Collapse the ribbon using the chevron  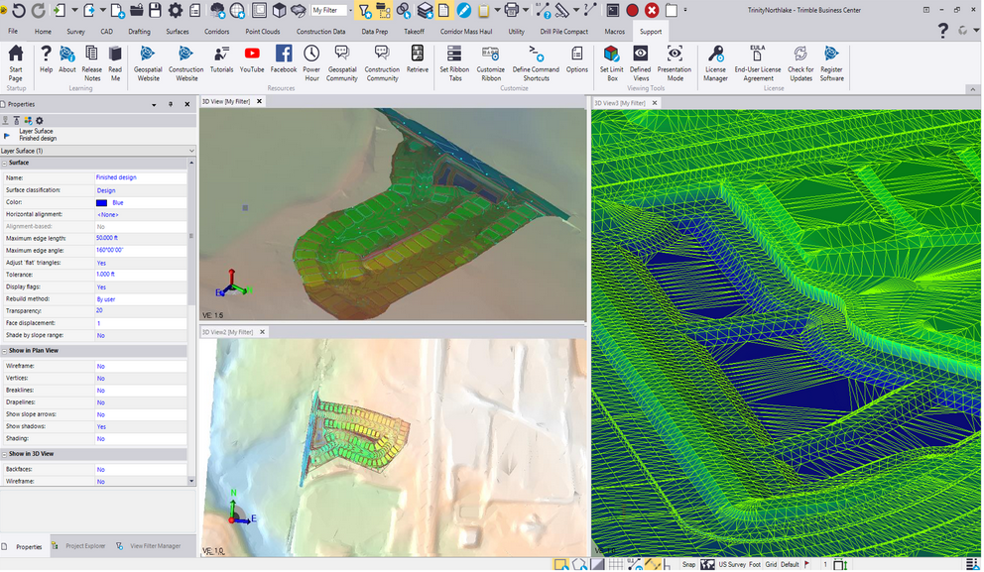point(973,89)
